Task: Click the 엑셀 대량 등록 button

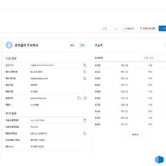Action: (x=147, y=28)
